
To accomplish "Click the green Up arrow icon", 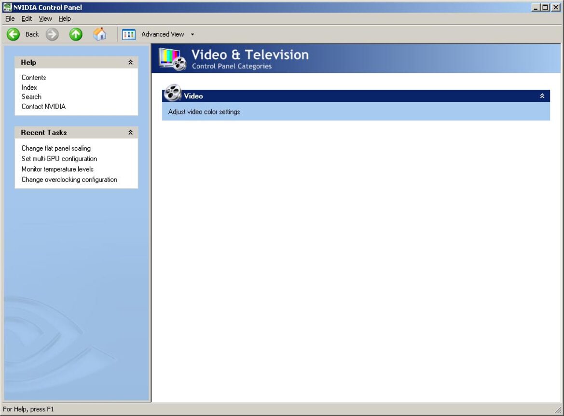I will tap(76, 35).
